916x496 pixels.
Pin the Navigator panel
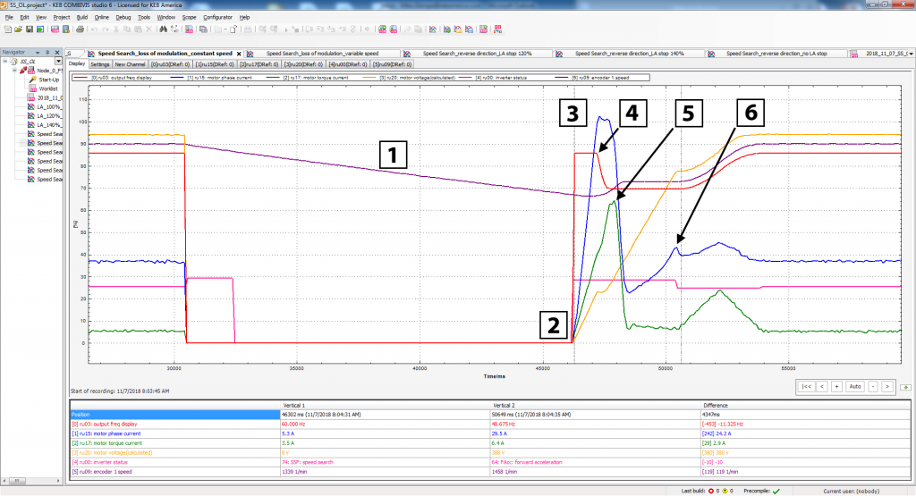point(47,52)
